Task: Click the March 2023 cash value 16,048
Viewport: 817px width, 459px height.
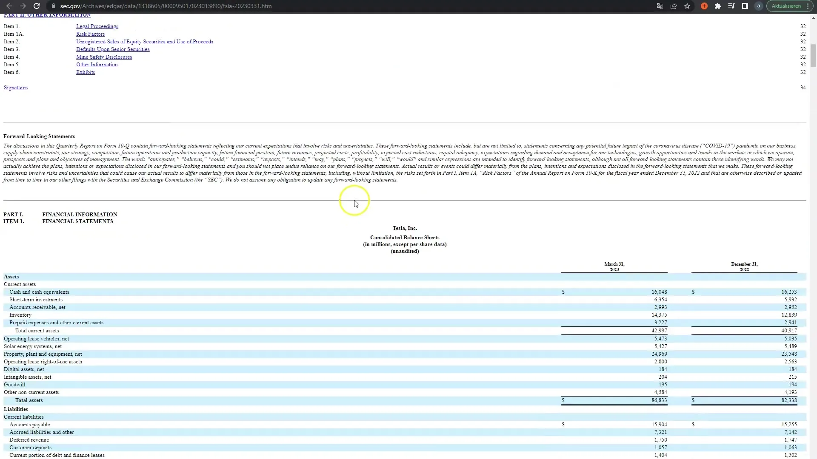Action: [x=659, y=292]
